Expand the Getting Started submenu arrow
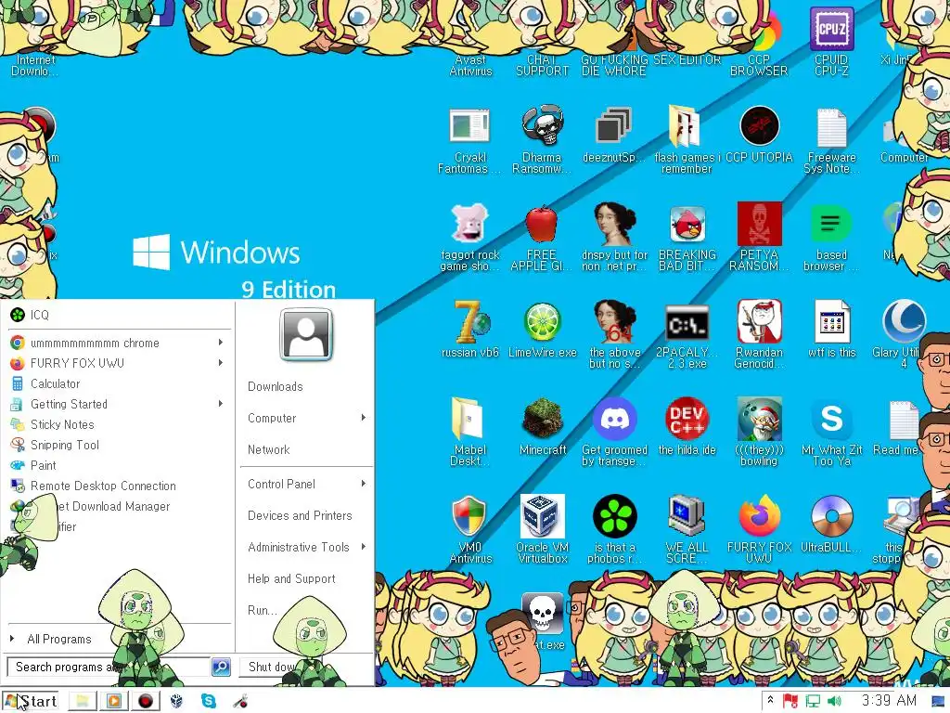 coord(221,404)
